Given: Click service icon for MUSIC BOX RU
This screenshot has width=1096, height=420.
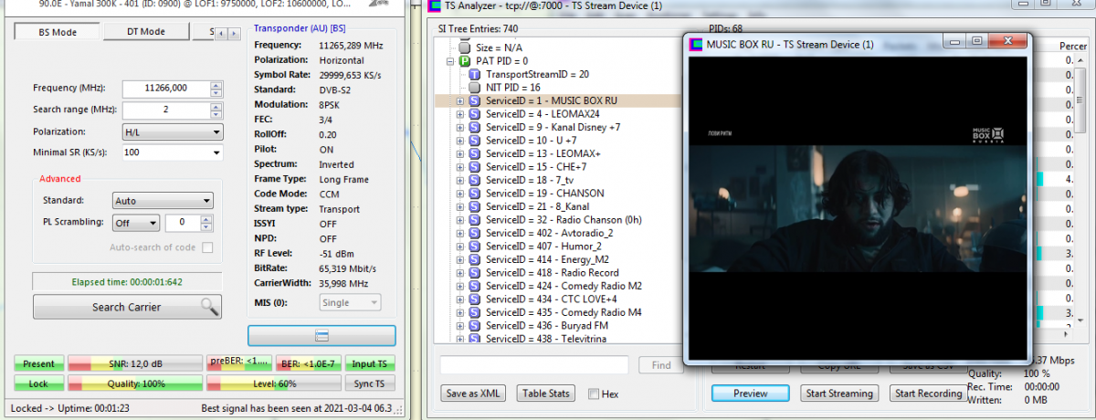Looking at the screenshot, I should point(474,100).
